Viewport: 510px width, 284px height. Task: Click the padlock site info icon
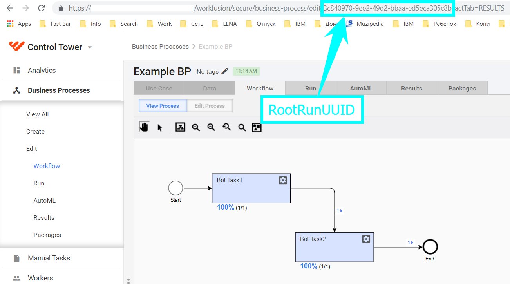60,8
